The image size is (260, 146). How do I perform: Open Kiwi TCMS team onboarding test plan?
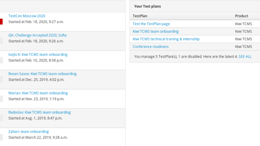(x=155, y=32)
